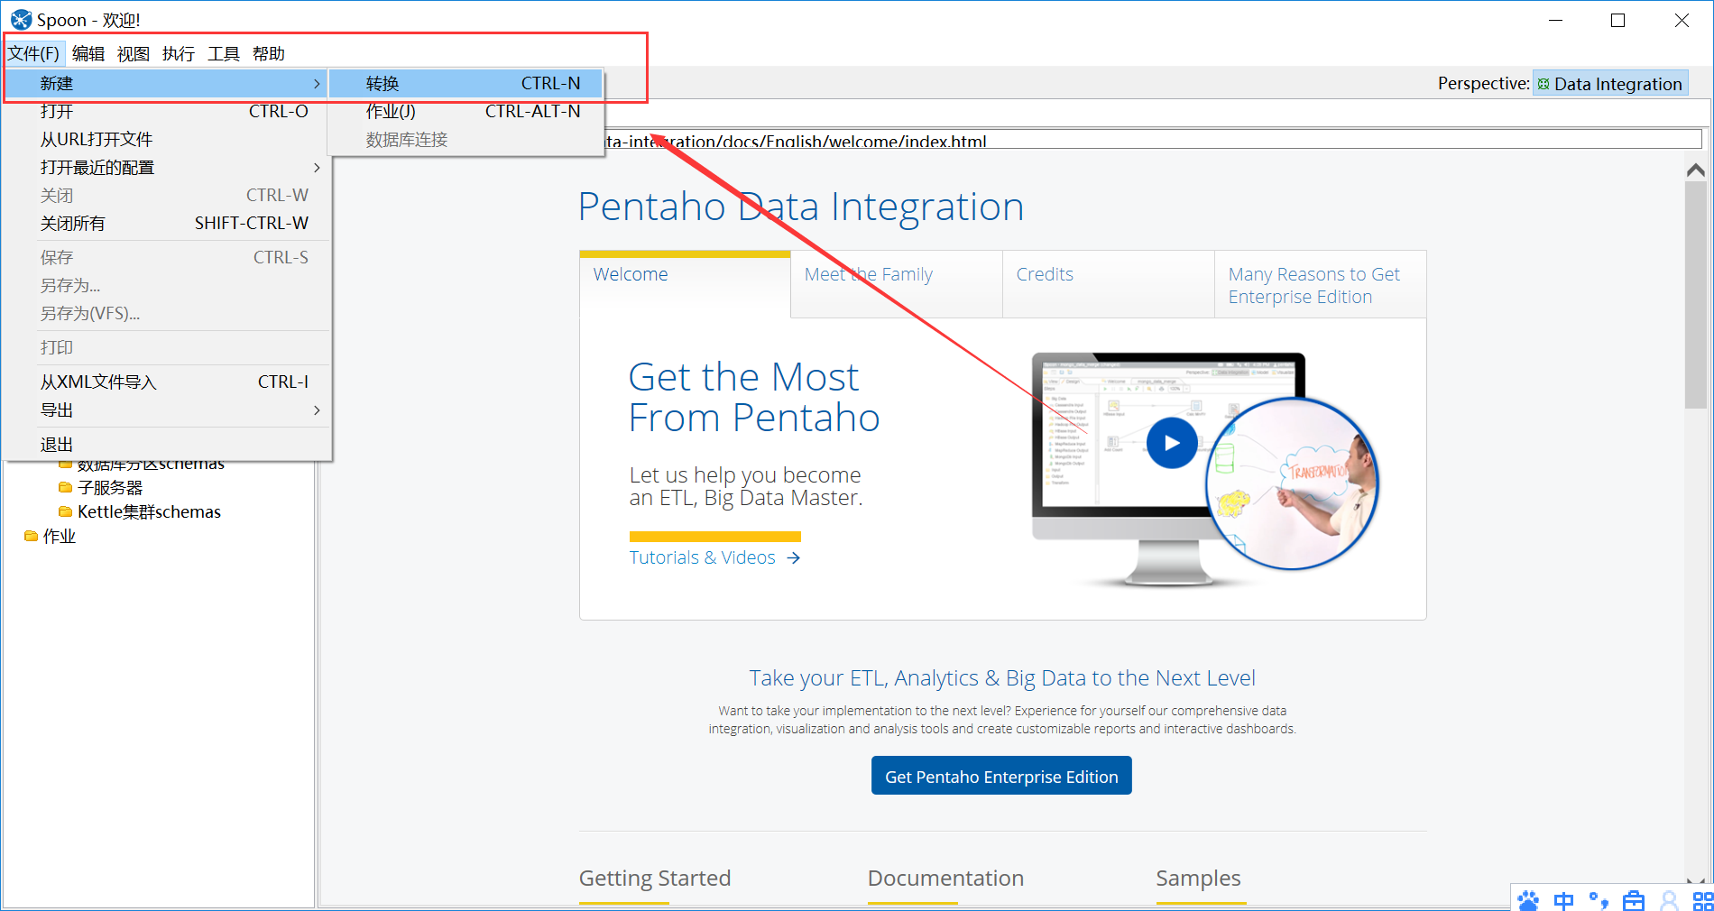This screenshot has height=911, width=1714.
Task: Click 数据库连接 submenu entry
Action: 465,139
